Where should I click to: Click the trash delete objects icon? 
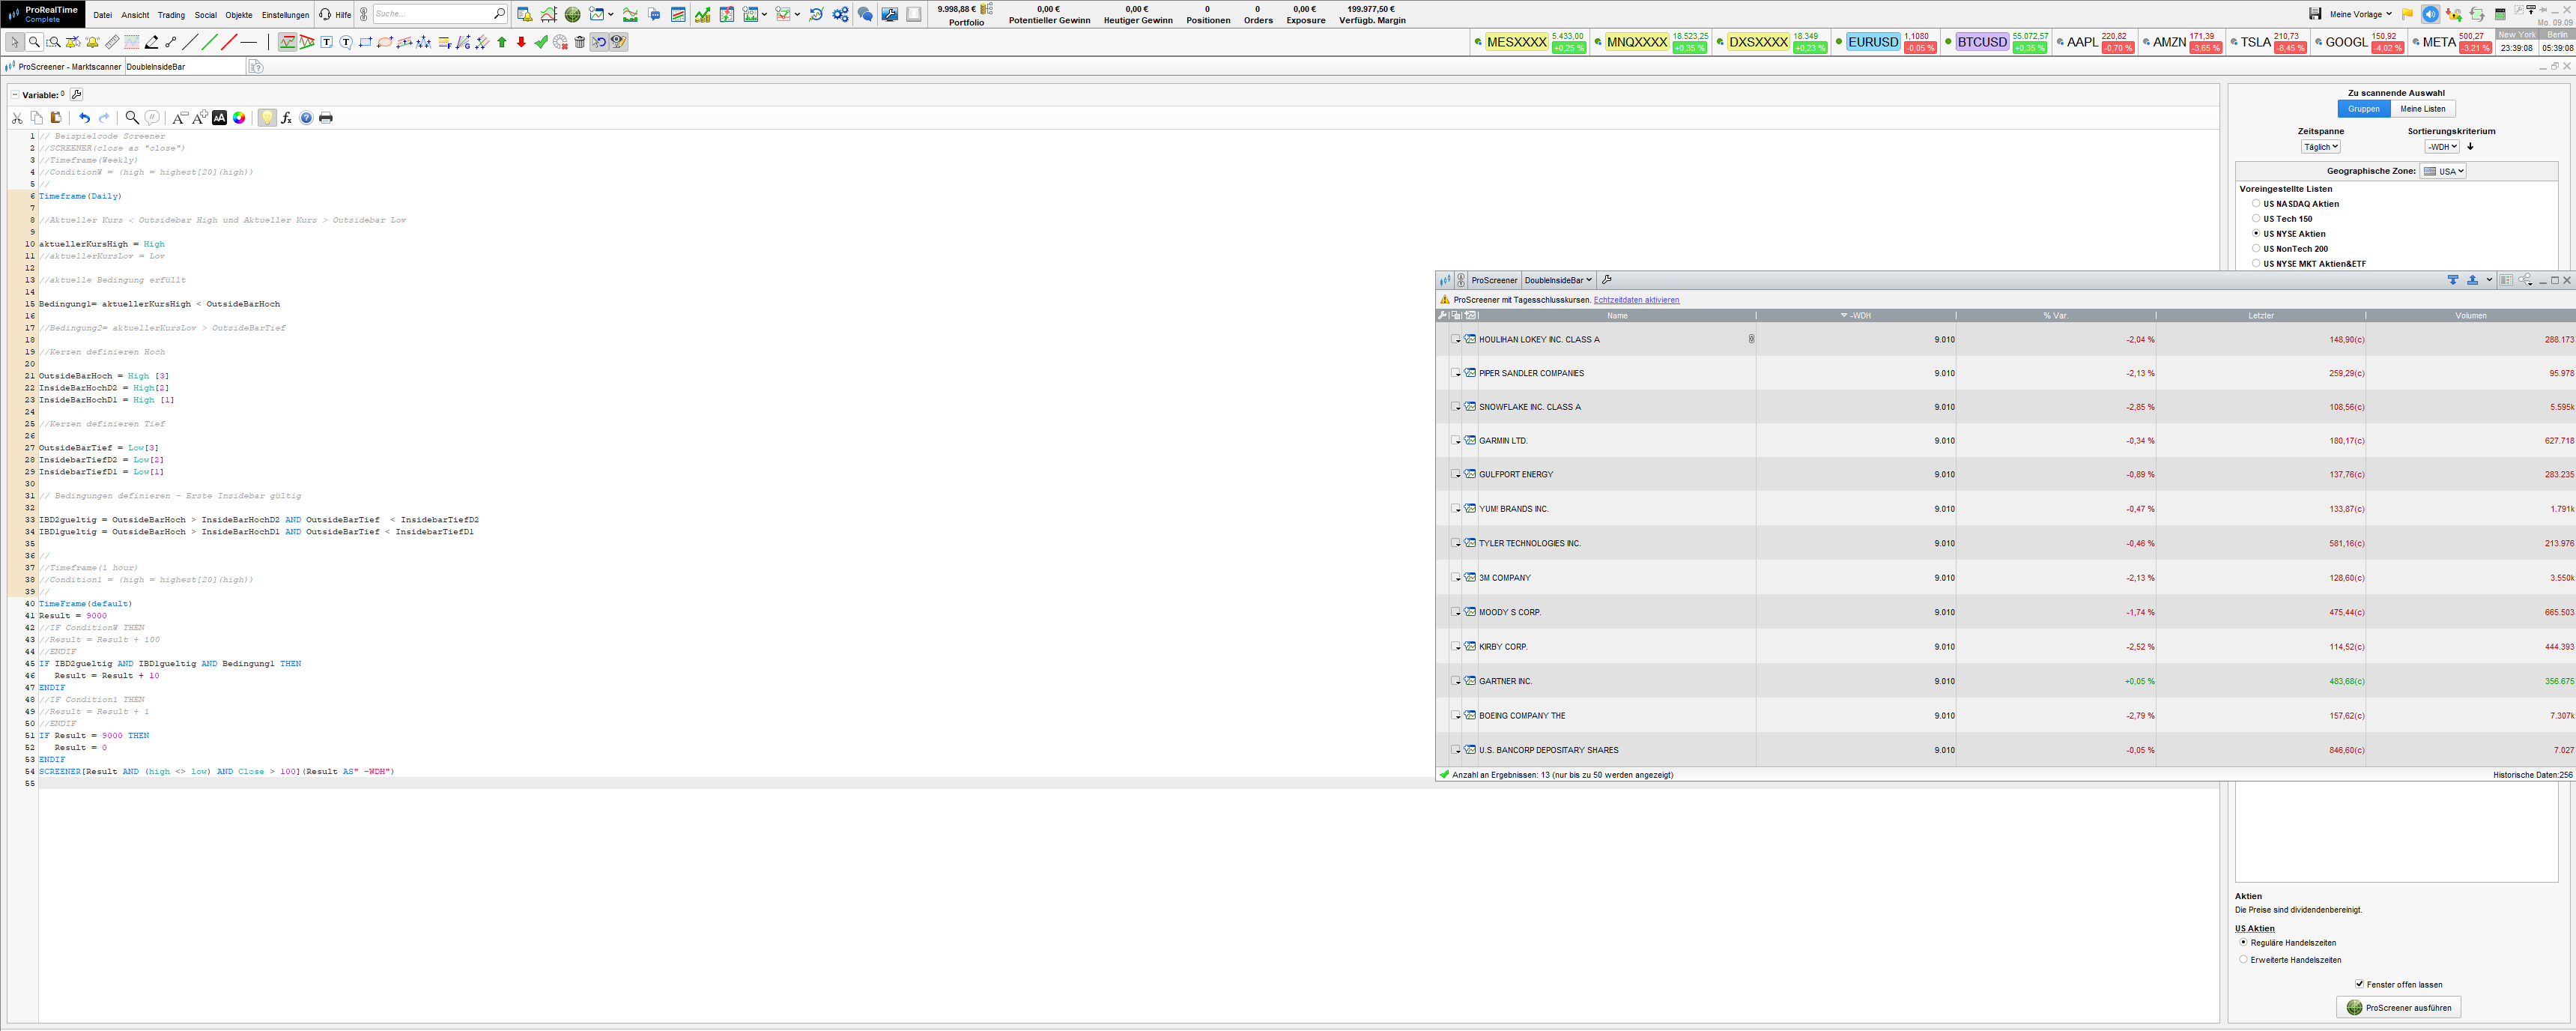(580, 42)
